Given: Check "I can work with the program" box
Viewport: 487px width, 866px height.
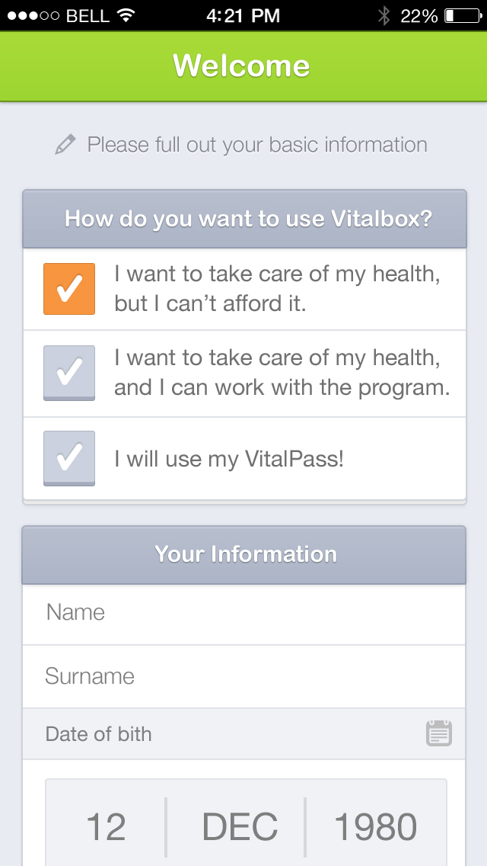Looking at the screenshot, I should click(x=69, y=373).
